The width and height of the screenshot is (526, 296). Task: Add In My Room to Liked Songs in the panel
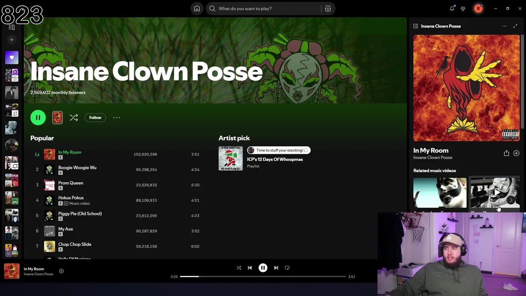[516, 153]
